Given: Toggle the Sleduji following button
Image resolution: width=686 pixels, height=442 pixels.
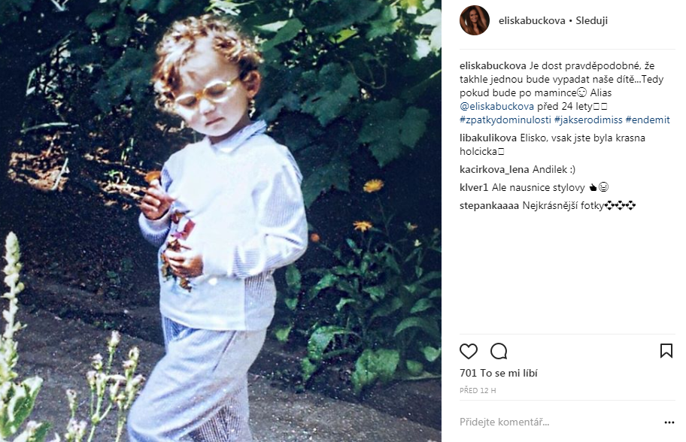Looking at the screenshot, I should point(591,20).
